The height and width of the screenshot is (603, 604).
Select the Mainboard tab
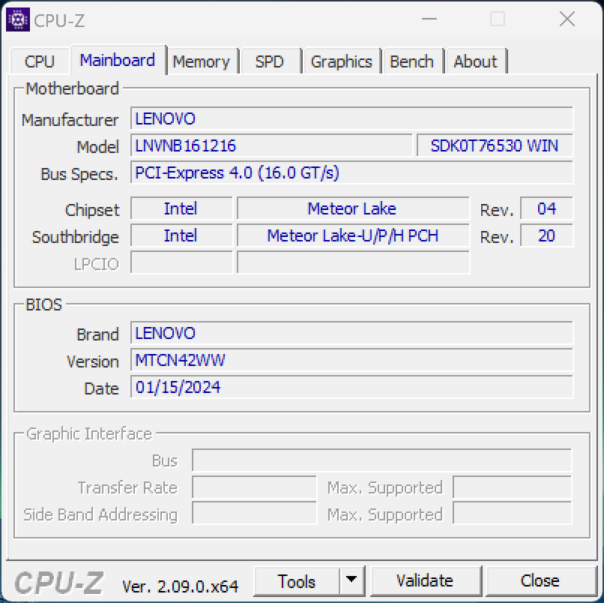118,60
